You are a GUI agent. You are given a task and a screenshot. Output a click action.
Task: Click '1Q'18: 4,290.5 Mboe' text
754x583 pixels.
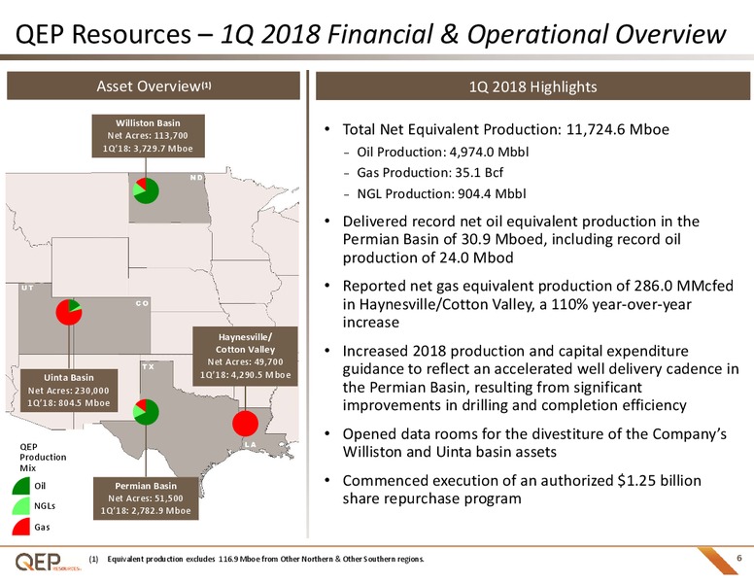coord(245,375)
